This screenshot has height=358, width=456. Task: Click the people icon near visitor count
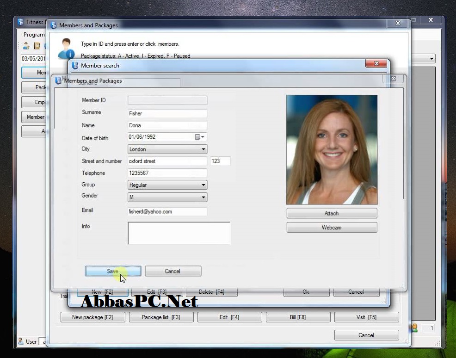pyautogui.click(x=414, y=328)
